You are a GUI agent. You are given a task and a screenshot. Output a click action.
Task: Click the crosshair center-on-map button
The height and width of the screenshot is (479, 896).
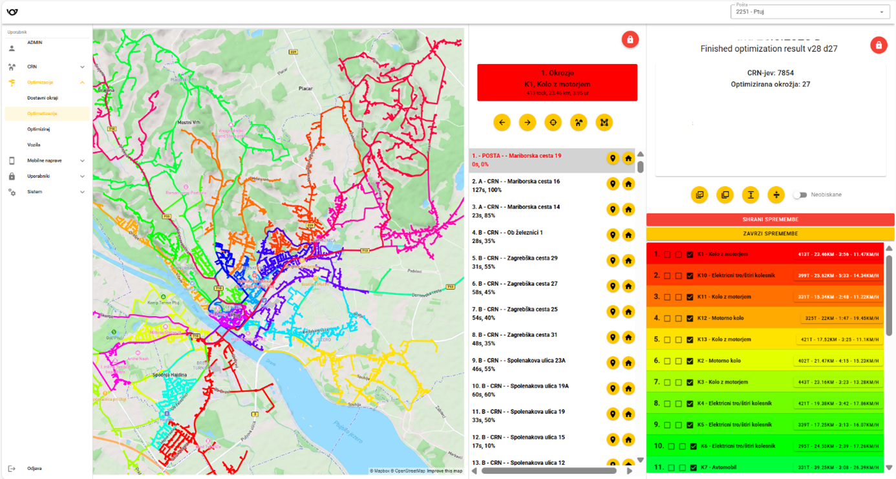[553, 123]
